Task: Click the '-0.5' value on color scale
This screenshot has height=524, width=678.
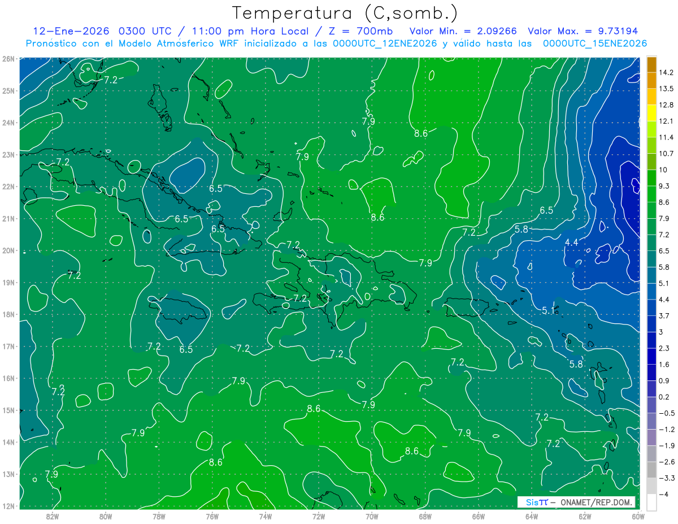Action: [x=667, y=413]
